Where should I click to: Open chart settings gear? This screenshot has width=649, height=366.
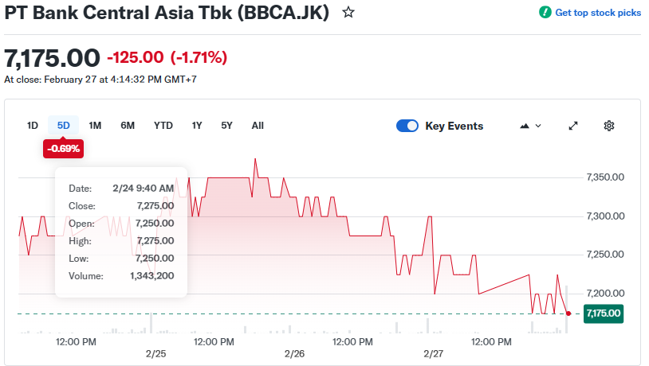609,126
